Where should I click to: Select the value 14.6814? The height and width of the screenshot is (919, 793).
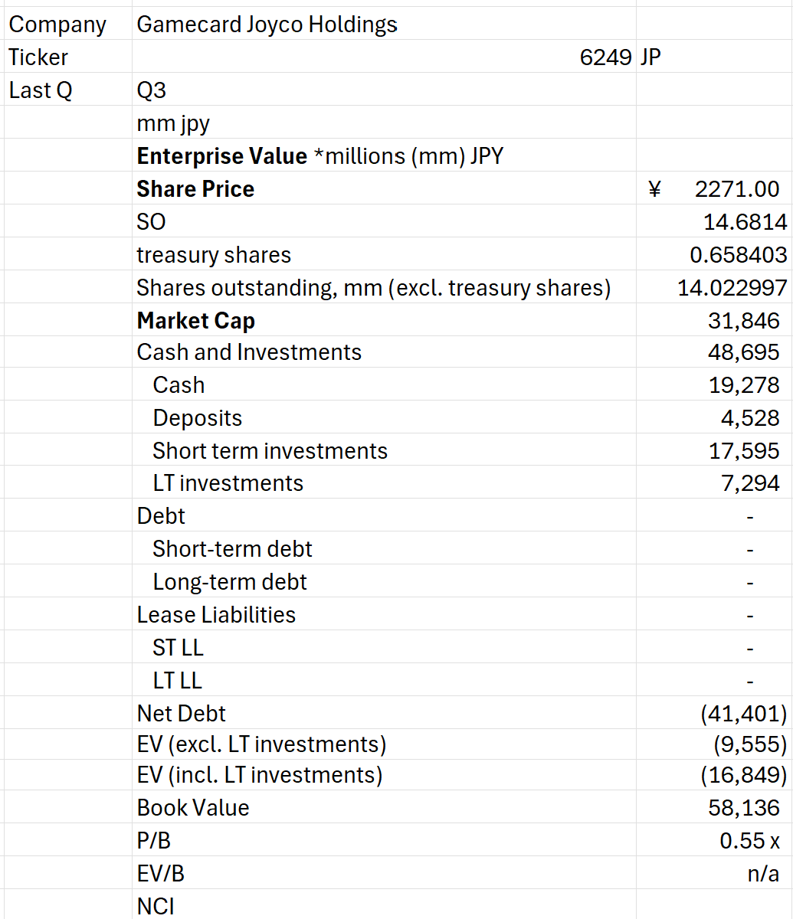745,222
